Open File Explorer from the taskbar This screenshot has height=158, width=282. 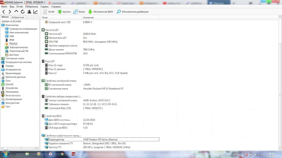(27, 154)
